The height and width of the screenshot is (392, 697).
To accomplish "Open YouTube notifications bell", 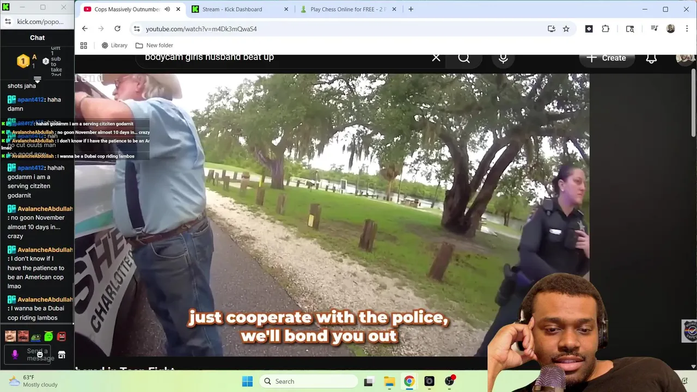I will [651, 58].
